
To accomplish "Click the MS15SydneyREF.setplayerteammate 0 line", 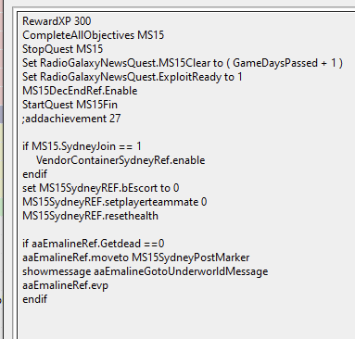I will pyautogui.click(x=115, y=202).
